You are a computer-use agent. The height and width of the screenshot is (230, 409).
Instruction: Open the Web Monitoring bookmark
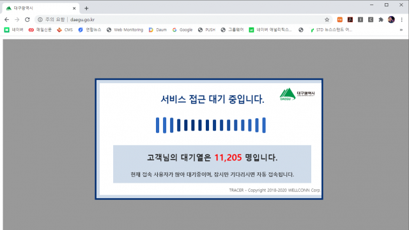click(x=125, y=30)
